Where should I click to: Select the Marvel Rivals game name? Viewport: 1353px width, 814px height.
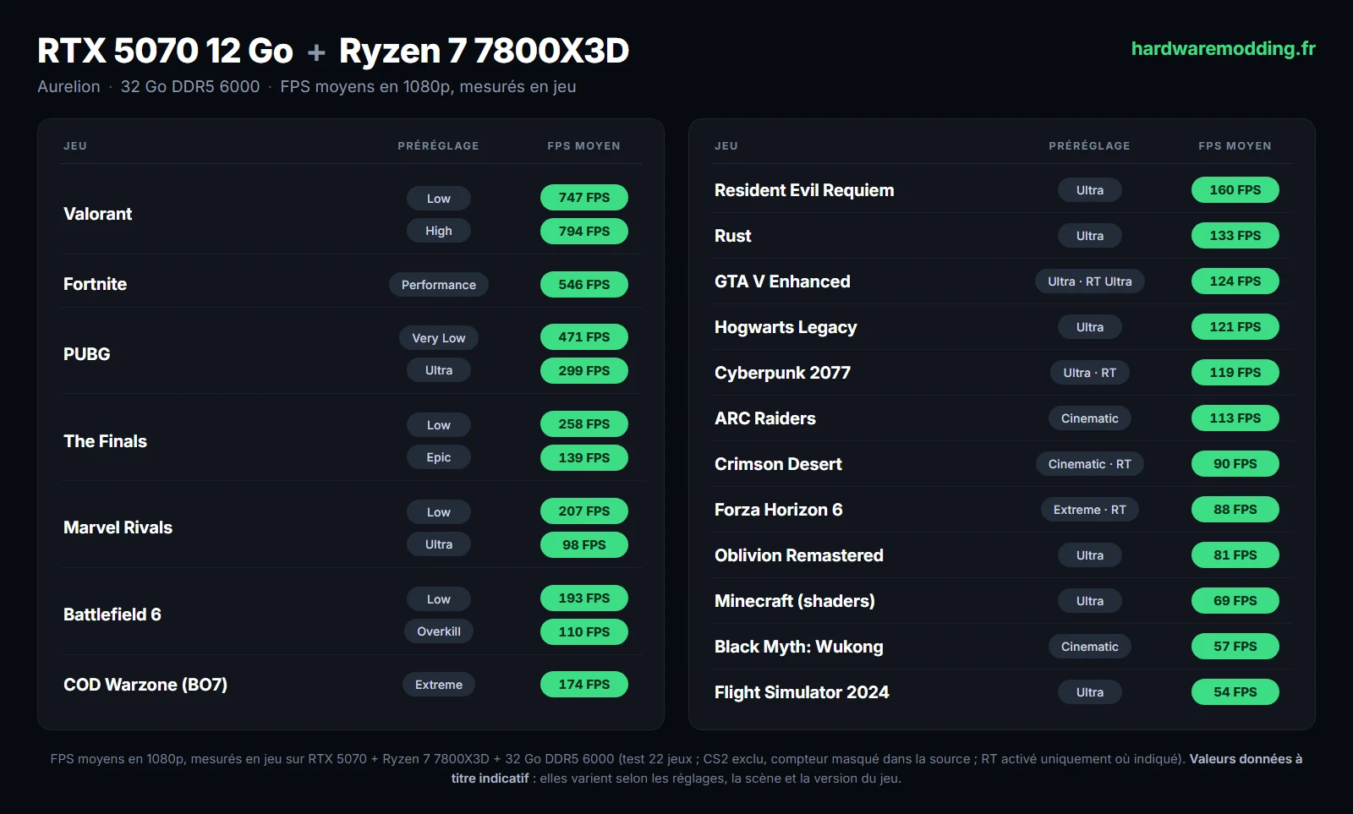(x=118, y=527)
